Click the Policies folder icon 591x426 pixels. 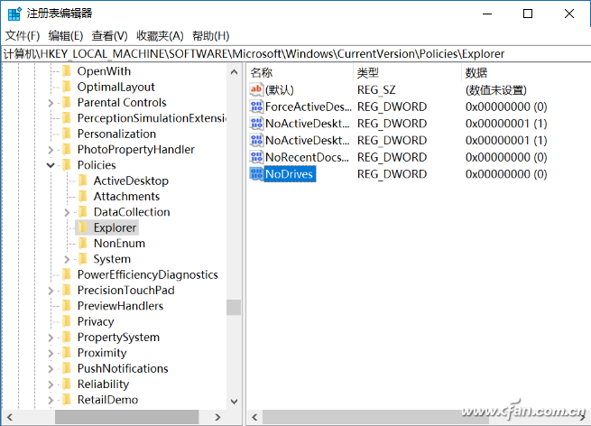(x=67, y=165)
